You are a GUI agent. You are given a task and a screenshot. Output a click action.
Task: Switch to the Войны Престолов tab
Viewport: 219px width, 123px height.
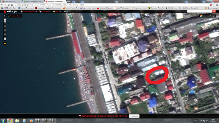click(11, 1)
